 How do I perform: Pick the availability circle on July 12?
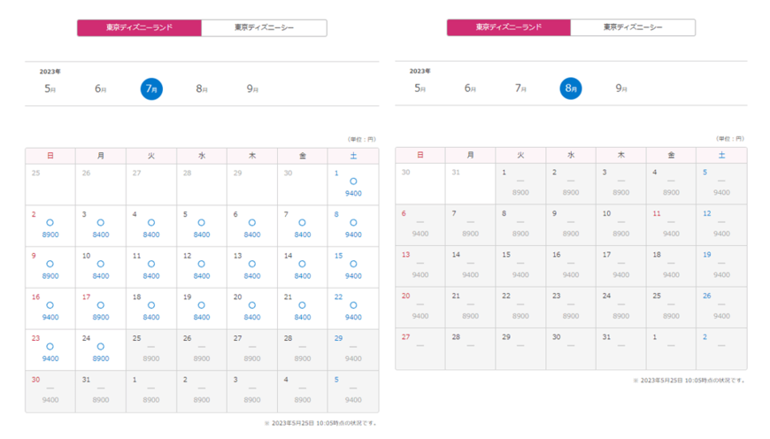202,264
